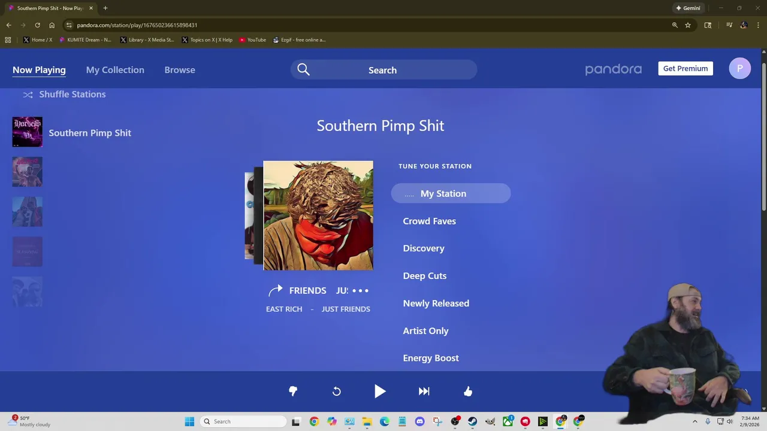Viewport: 767px width, 431px height.
Task: Go to the Browse section
Action: [180, 70]
